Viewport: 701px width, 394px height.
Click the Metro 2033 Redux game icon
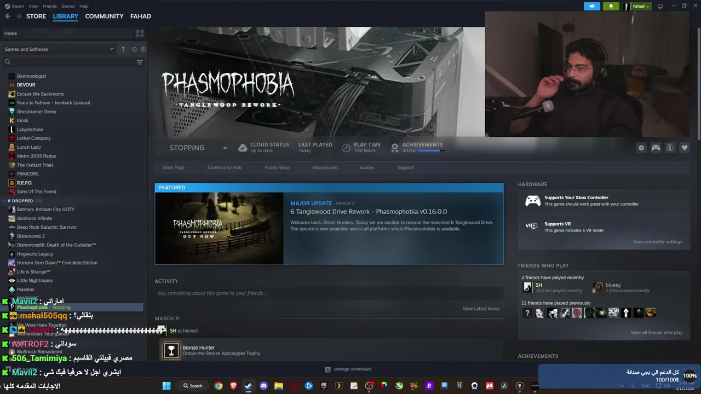[12, 156]
